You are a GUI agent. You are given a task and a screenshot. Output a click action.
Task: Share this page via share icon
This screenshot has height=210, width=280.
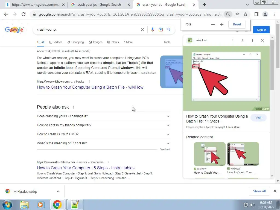[x=237, y=14]
